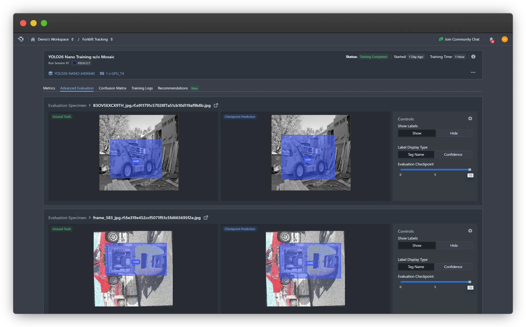Open the notifications bell

[491, 40]
